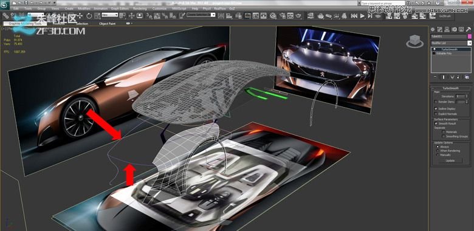Viewport: 474px width, 231px height.
Task: Click the ViewCube in the viewport
Action: 414,41
